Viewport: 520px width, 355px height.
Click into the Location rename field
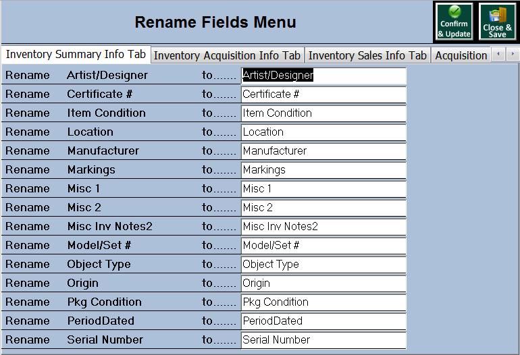tap(323, 132)
